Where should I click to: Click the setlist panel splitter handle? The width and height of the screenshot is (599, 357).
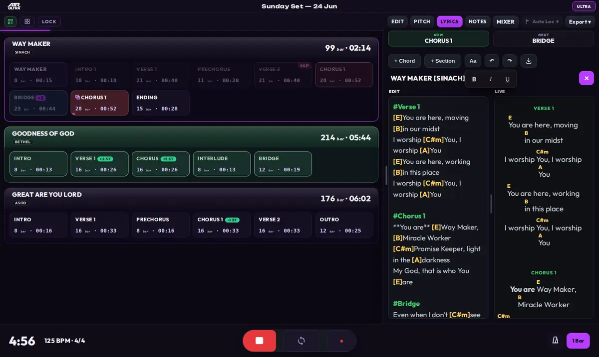point(386,175)
